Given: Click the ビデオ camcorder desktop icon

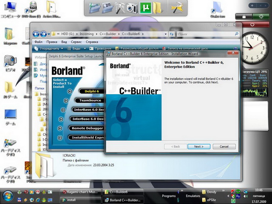Looking at the screenshot, I should point(10,63).
